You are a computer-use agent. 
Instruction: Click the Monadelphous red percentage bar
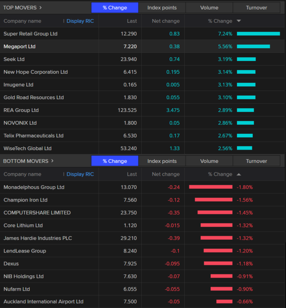[211, 187]
